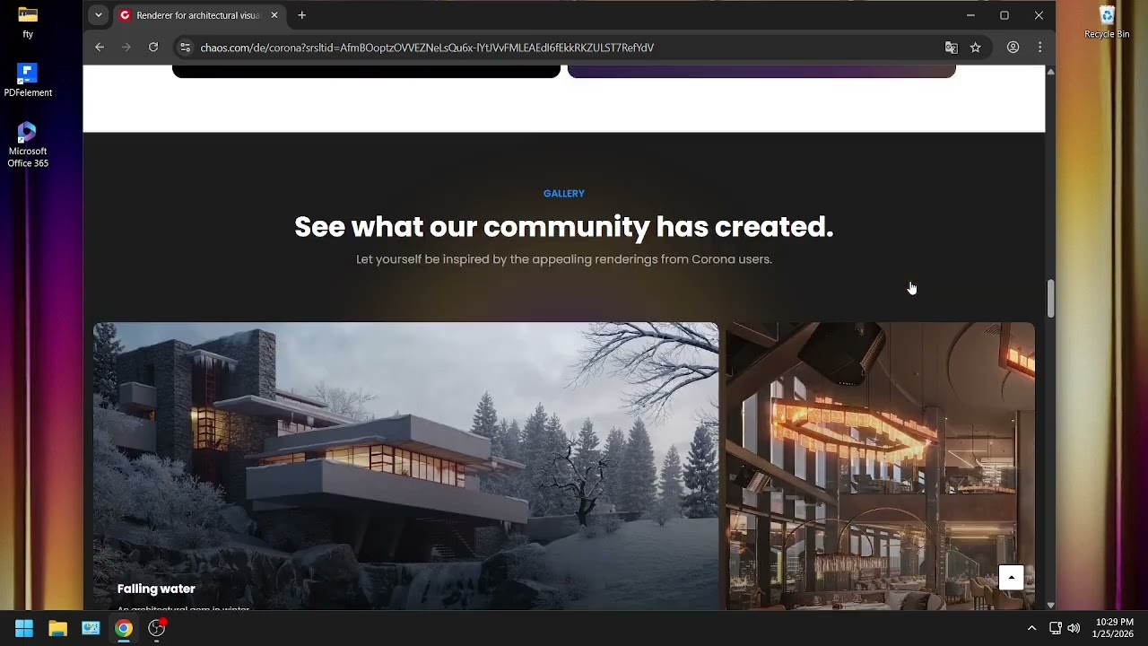Click the Google Translate icon

click(952, 48)
